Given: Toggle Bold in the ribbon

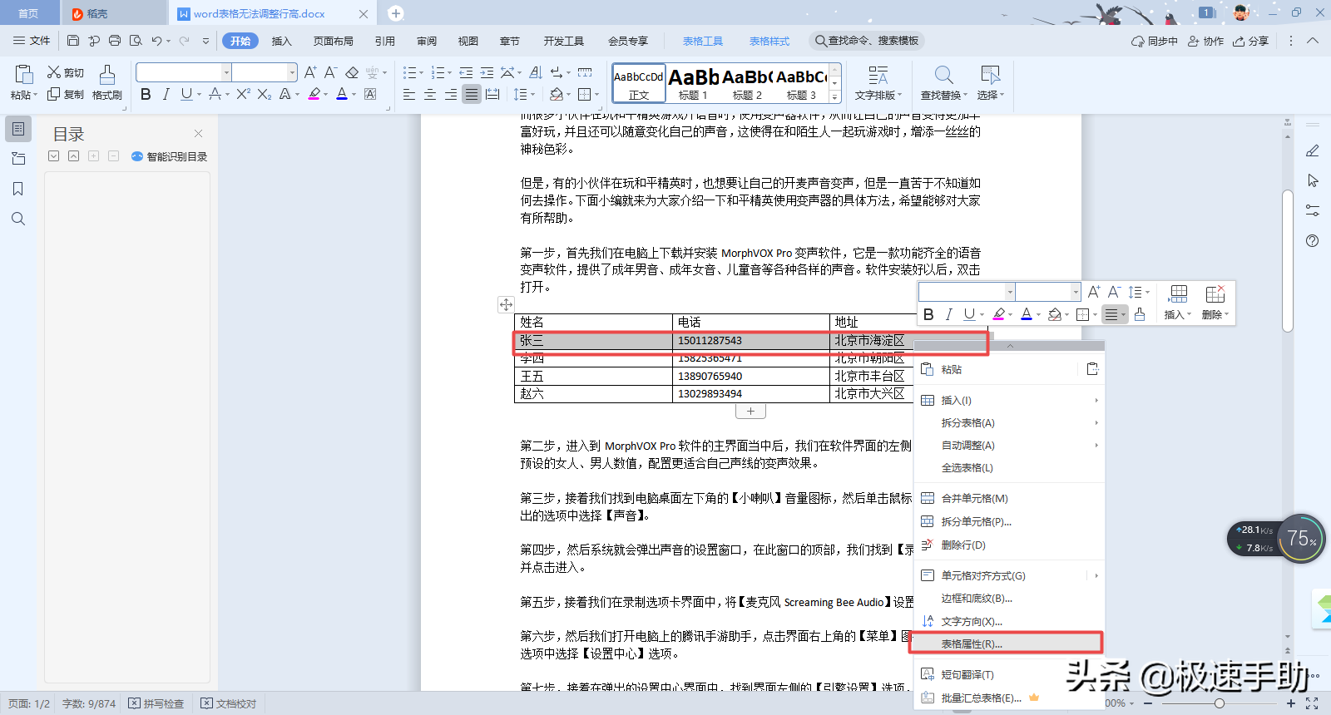Looking at the screenshot, I should (146, 94).
